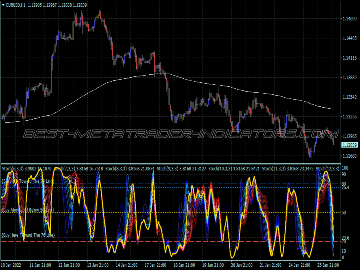Screen dimensions: 360x270
Task: Click the 19 Jan 21:00 time label
Action: coord(213,265)
